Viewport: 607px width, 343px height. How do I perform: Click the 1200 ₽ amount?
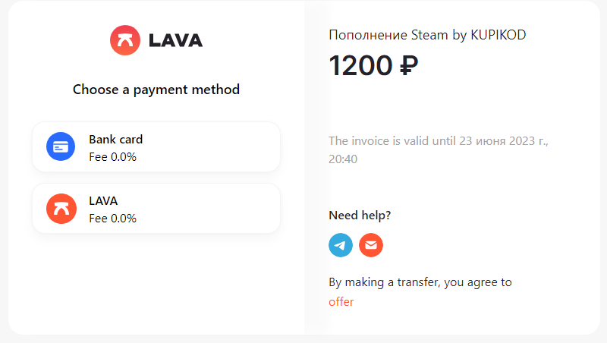coord(373,65)
